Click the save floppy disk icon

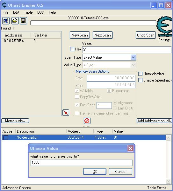pyautogui.click(x=23, y=21)
